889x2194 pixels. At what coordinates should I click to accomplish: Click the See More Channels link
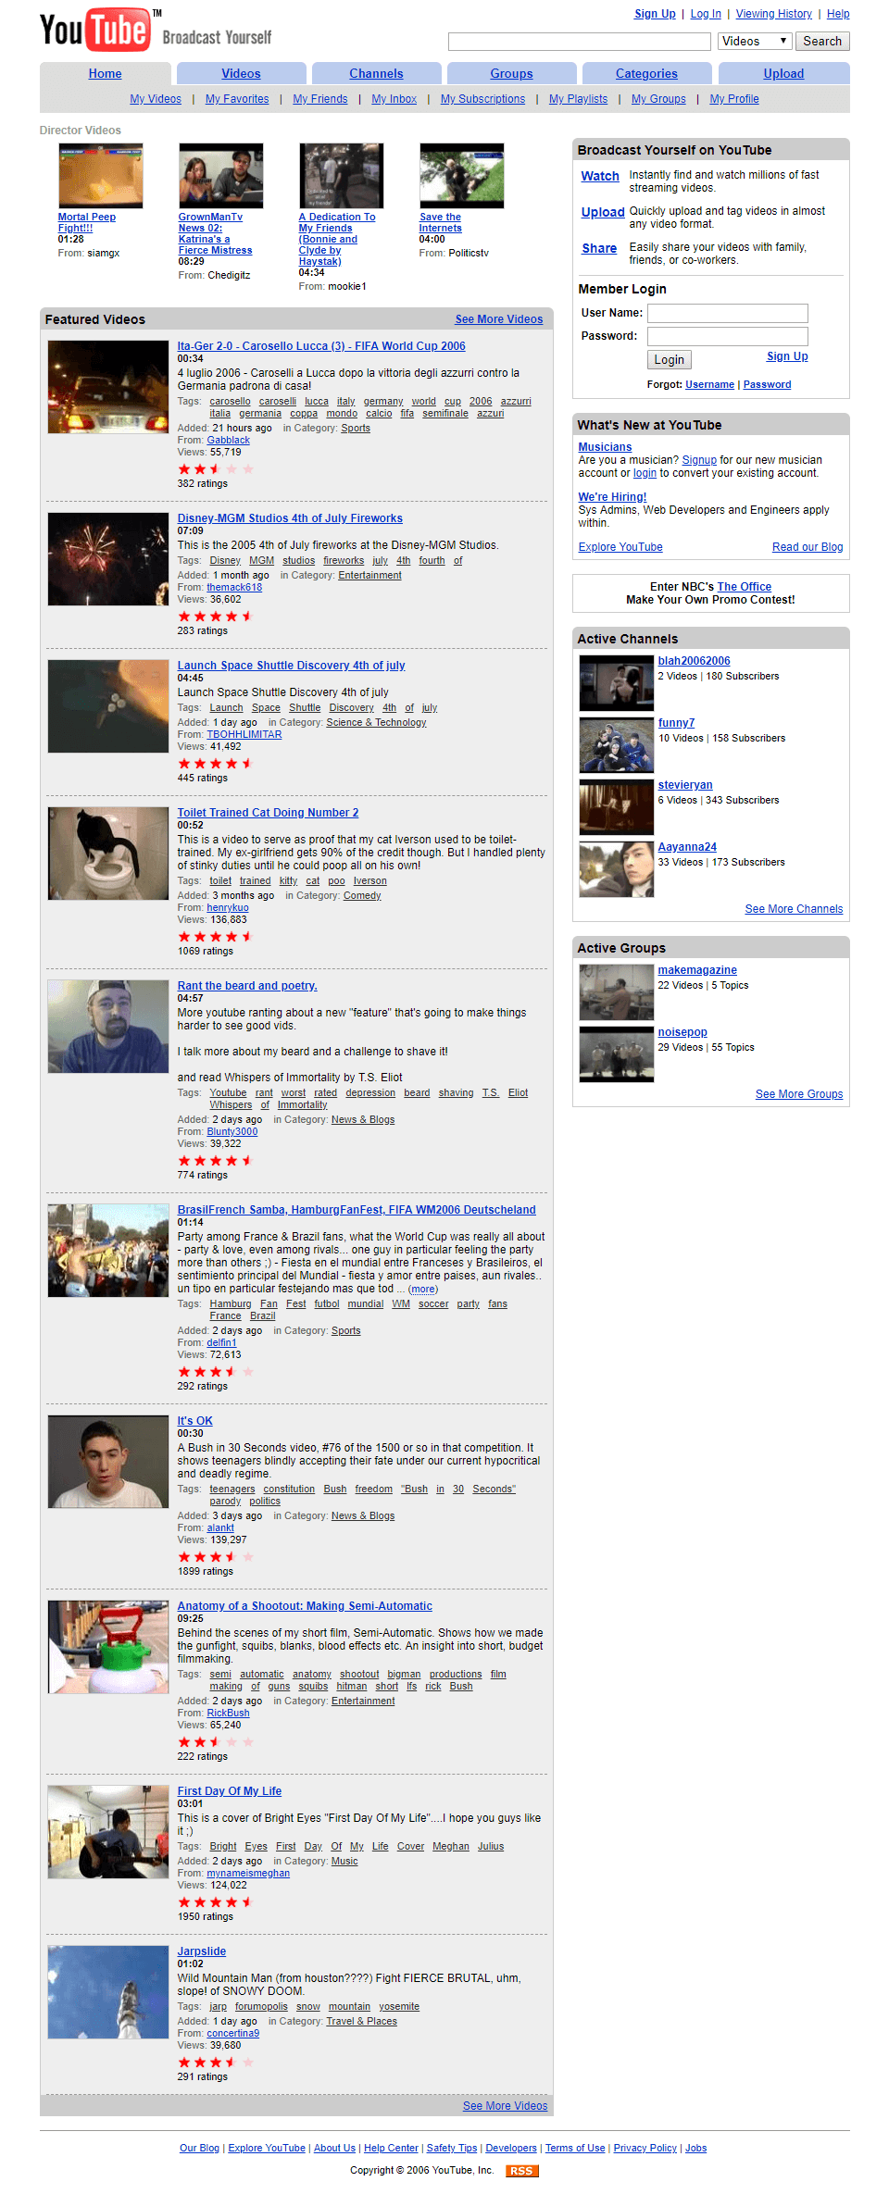pyautogui.click(x=794, y=909)
